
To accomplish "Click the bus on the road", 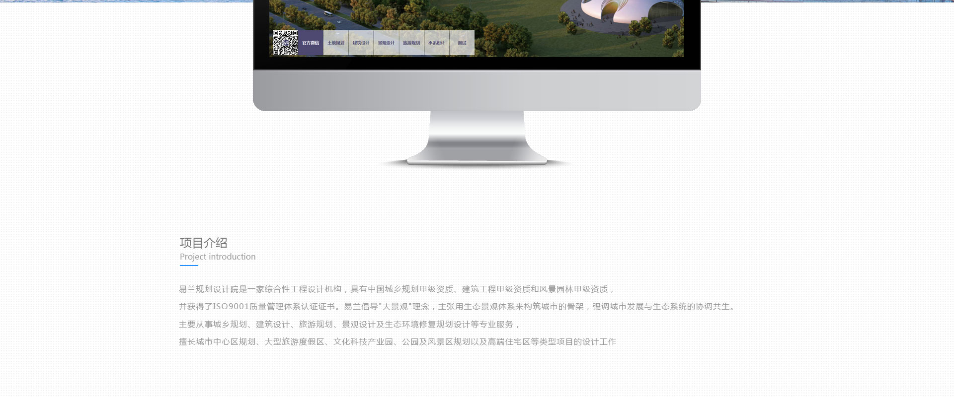I will coord(328,14).
